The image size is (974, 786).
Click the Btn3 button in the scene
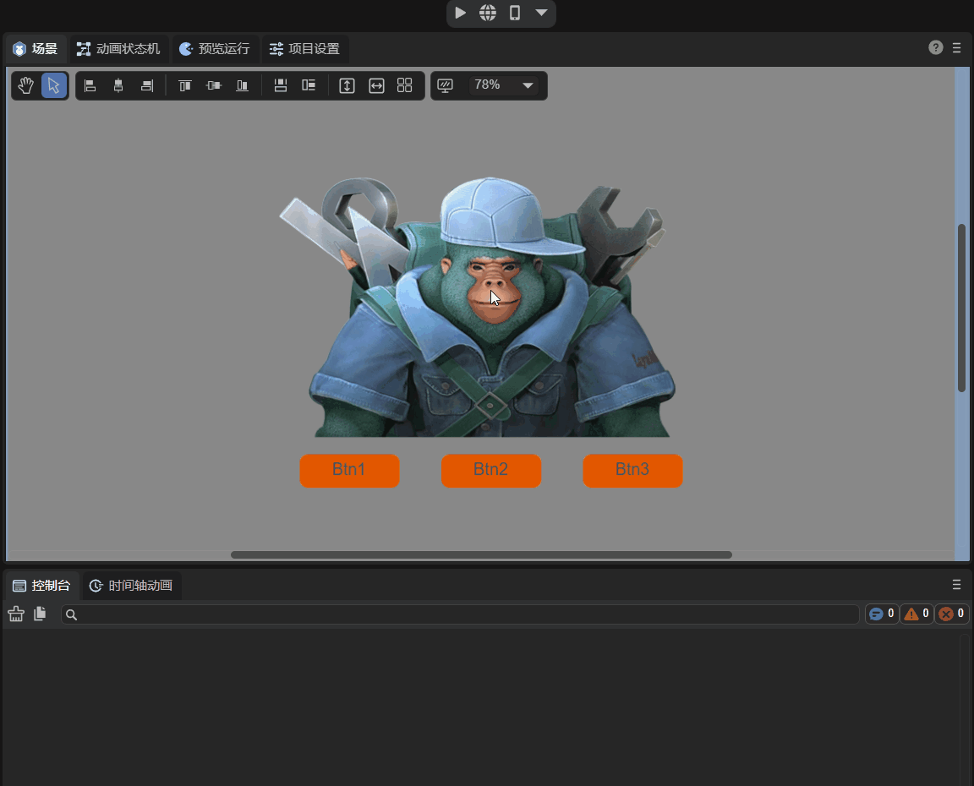click(x=632, y=471)
